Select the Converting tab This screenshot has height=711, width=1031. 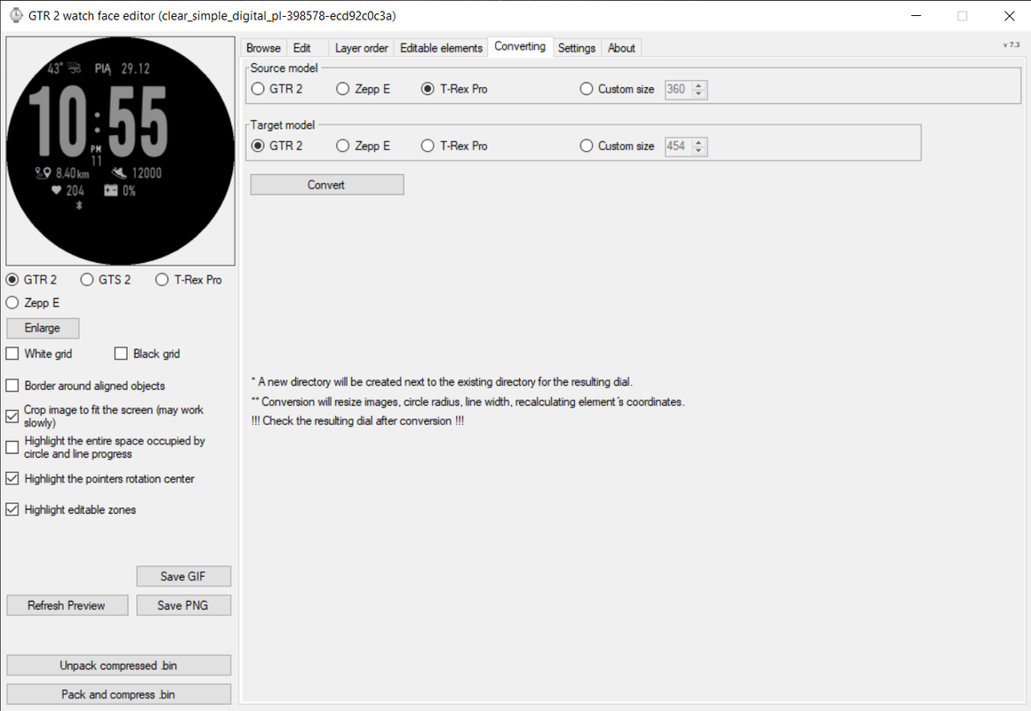tap(519, 47)
